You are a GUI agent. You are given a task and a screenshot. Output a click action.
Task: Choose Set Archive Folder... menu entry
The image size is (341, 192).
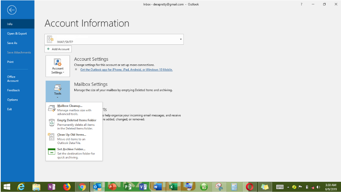pyautogui.click(x=74, y=153)
